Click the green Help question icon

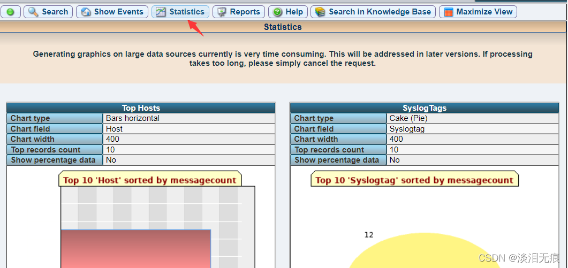point(277,12)
